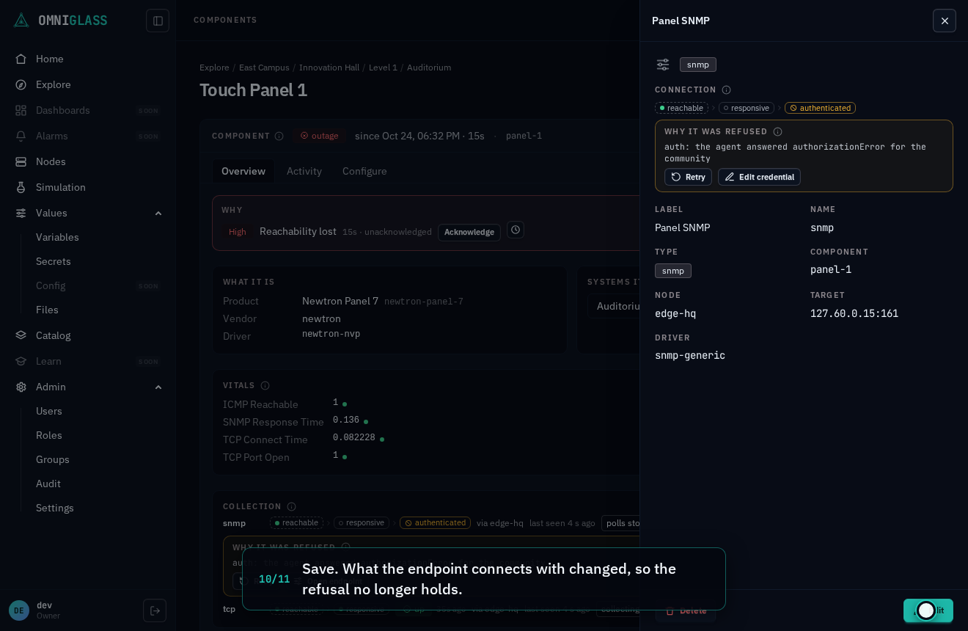Viewport: 968px width, 631px height.
Task: Click the reachable status badge in side panel
Action: pyautogui.click(x=681, y=108)
